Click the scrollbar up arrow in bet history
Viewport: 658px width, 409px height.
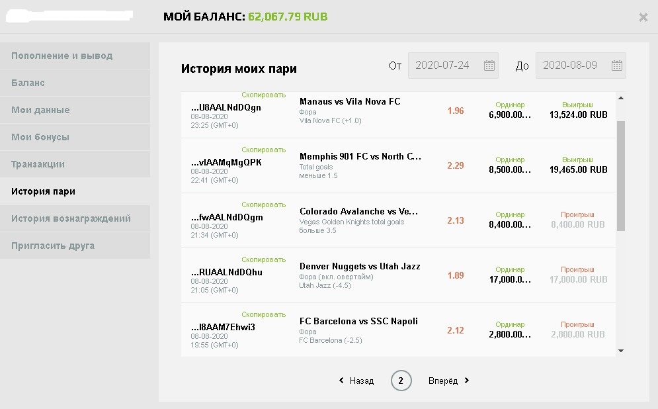(x=621, y=98)
